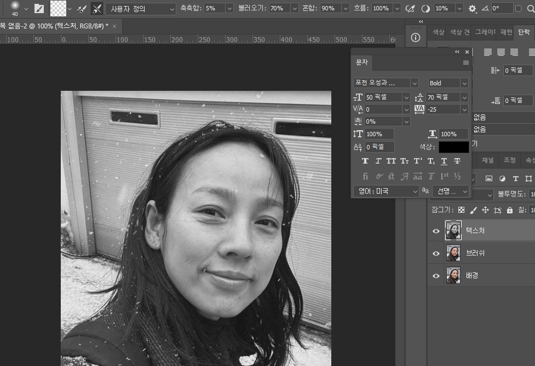Image resolution: width=535 pixels, height=366 pixels.
Task: Open the text color swatch picker
Action: (x=454, y=147)
